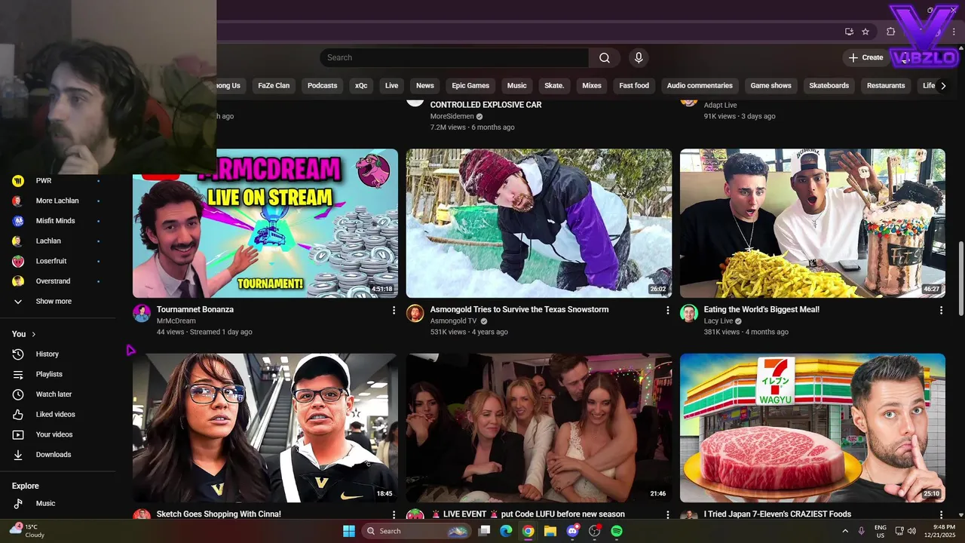The width and height of the screenshot is (965, 543).
Task: Open Discord from the taskbar
Action: (x=572, y=531)
